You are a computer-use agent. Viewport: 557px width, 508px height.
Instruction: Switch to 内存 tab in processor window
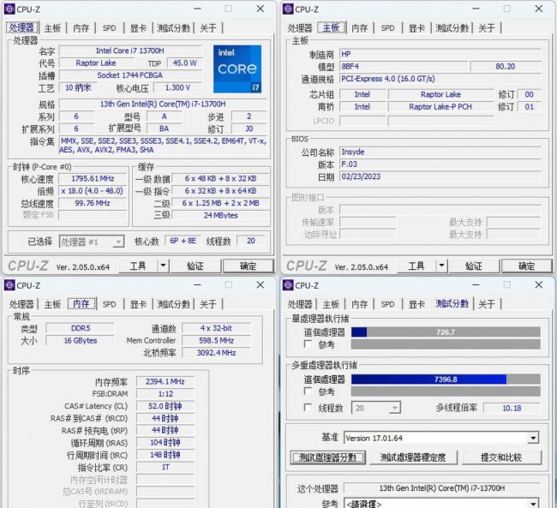pyautogui.click(x=81, y=27)
